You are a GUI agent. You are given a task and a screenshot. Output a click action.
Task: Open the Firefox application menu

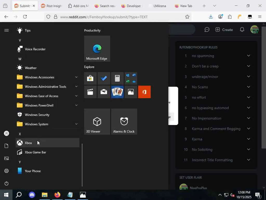point(260,17)
